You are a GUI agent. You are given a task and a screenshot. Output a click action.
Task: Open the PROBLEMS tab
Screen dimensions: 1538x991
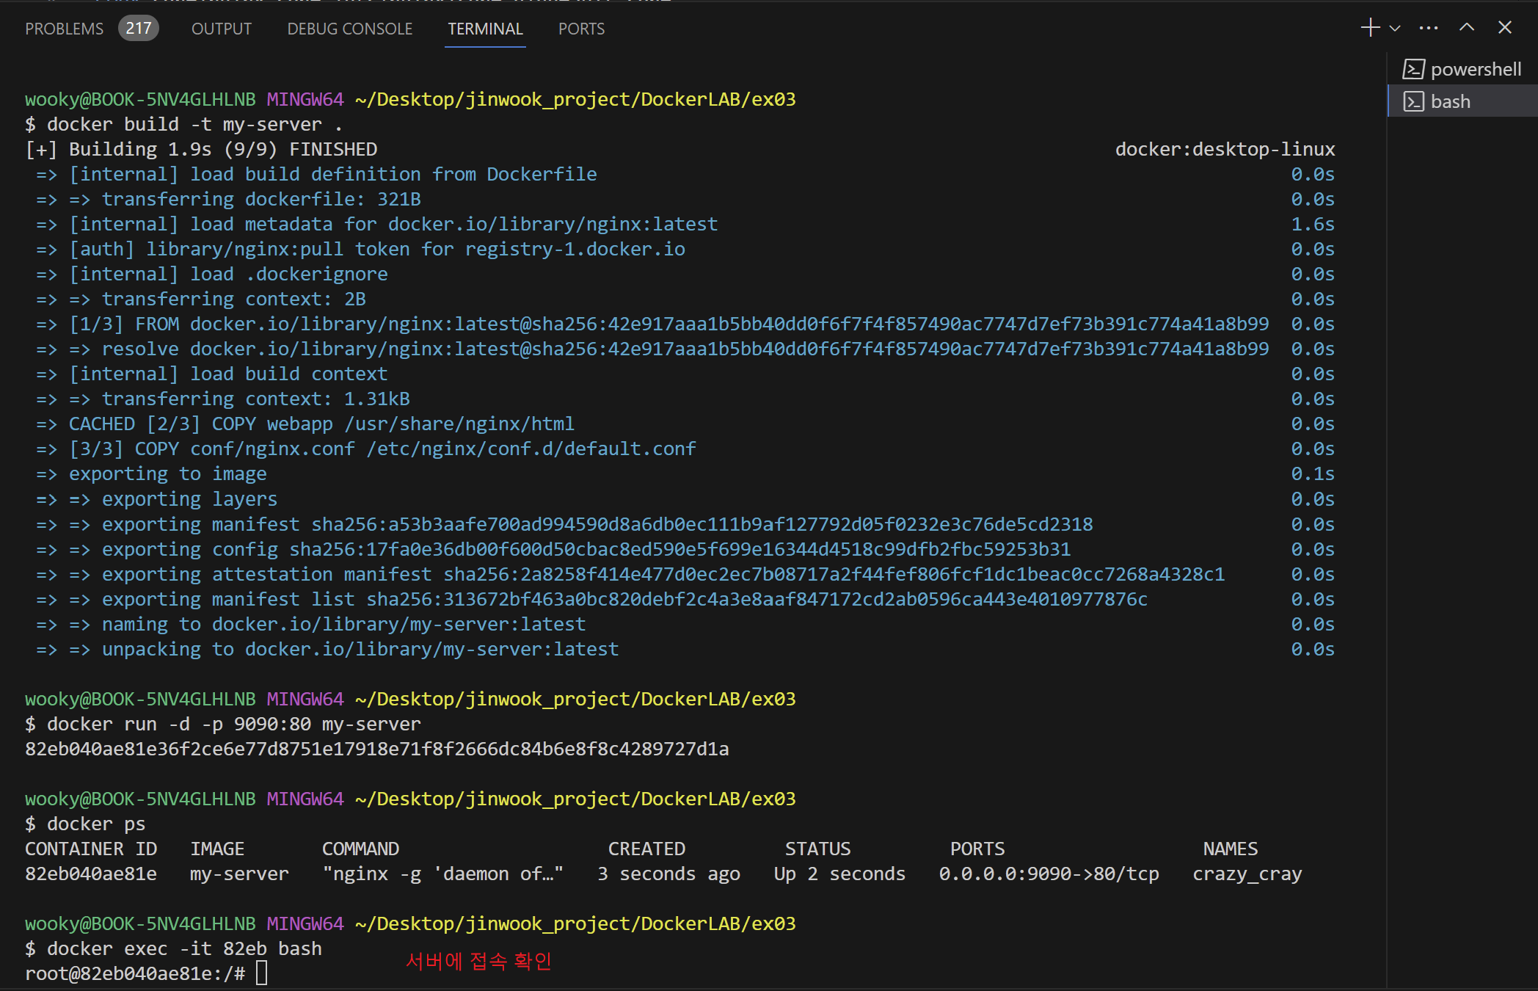[65, 29]
